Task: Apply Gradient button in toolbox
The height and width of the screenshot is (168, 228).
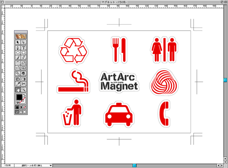Action: [x=21, y=107]
